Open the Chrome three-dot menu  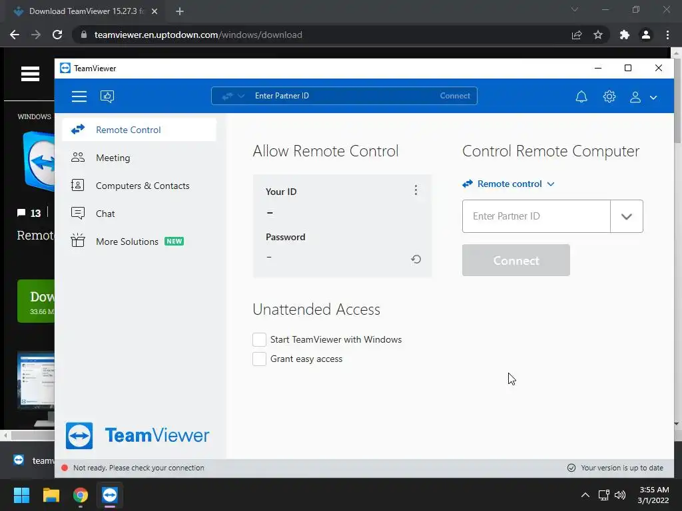point(667,35)
